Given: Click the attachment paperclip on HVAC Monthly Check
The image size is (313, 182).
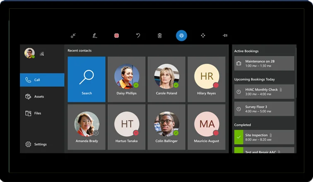Looking at the screenshot, I should click(281, 90).
